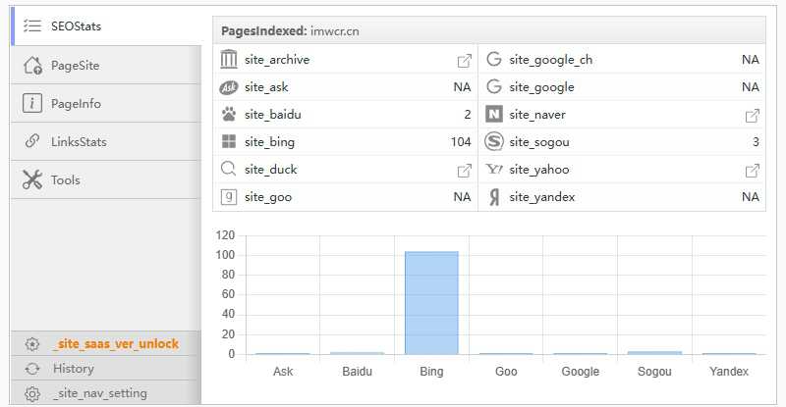Click the site_google_ch link
Screen dimensions: 786x407
click(550, 60)
